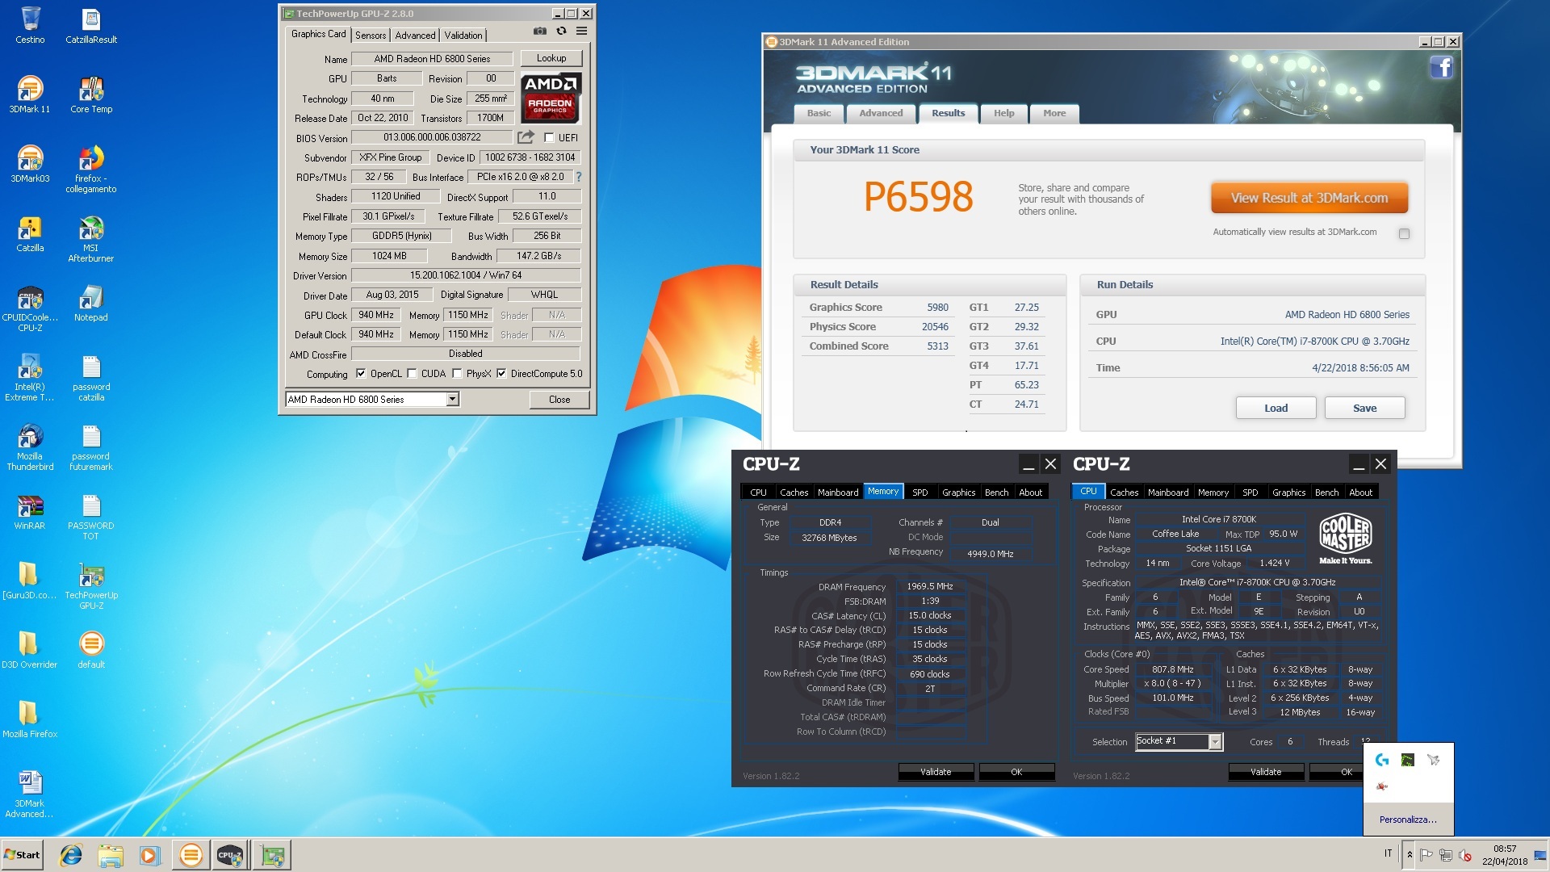Open the WinRAR desktop icon
The image size is (1550, 872).
[30, 511]
